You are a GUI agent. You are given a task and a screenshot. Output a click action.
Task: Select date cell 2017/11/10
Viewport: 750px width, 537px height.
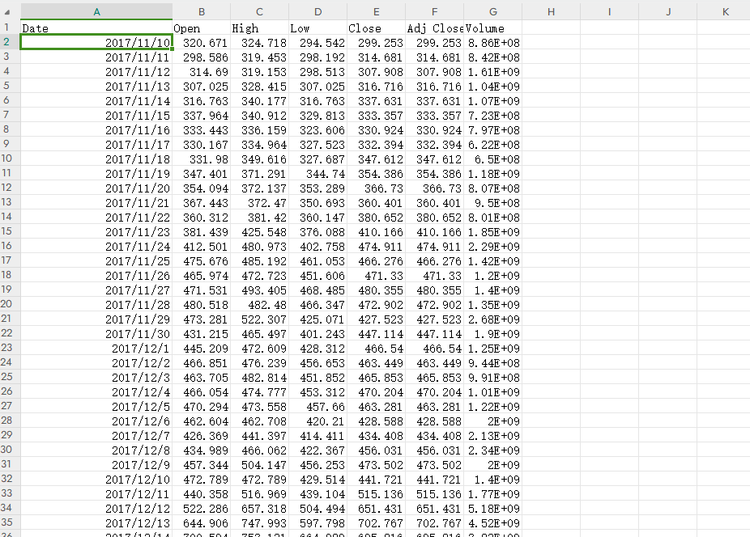[96, 43]
